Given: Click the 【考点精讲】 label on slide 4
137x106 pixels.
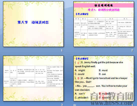Looking at the screenshot, I should (82, 59).
